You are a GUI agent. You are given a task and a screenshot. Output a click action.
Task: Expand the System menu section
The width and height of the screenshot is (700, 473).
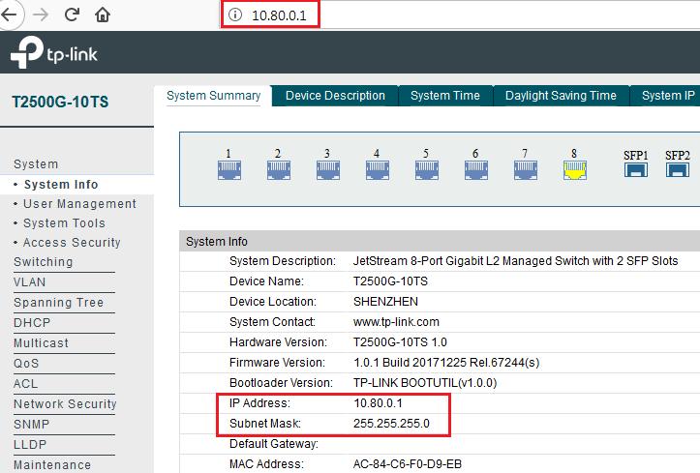(36, 164)
